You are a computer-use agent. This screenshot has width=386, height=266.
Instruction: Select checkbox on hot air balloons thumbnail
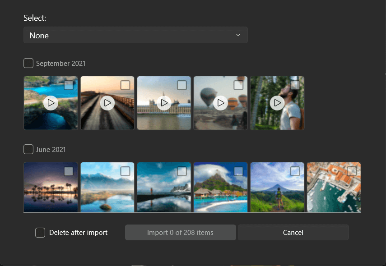coord(238,85)
